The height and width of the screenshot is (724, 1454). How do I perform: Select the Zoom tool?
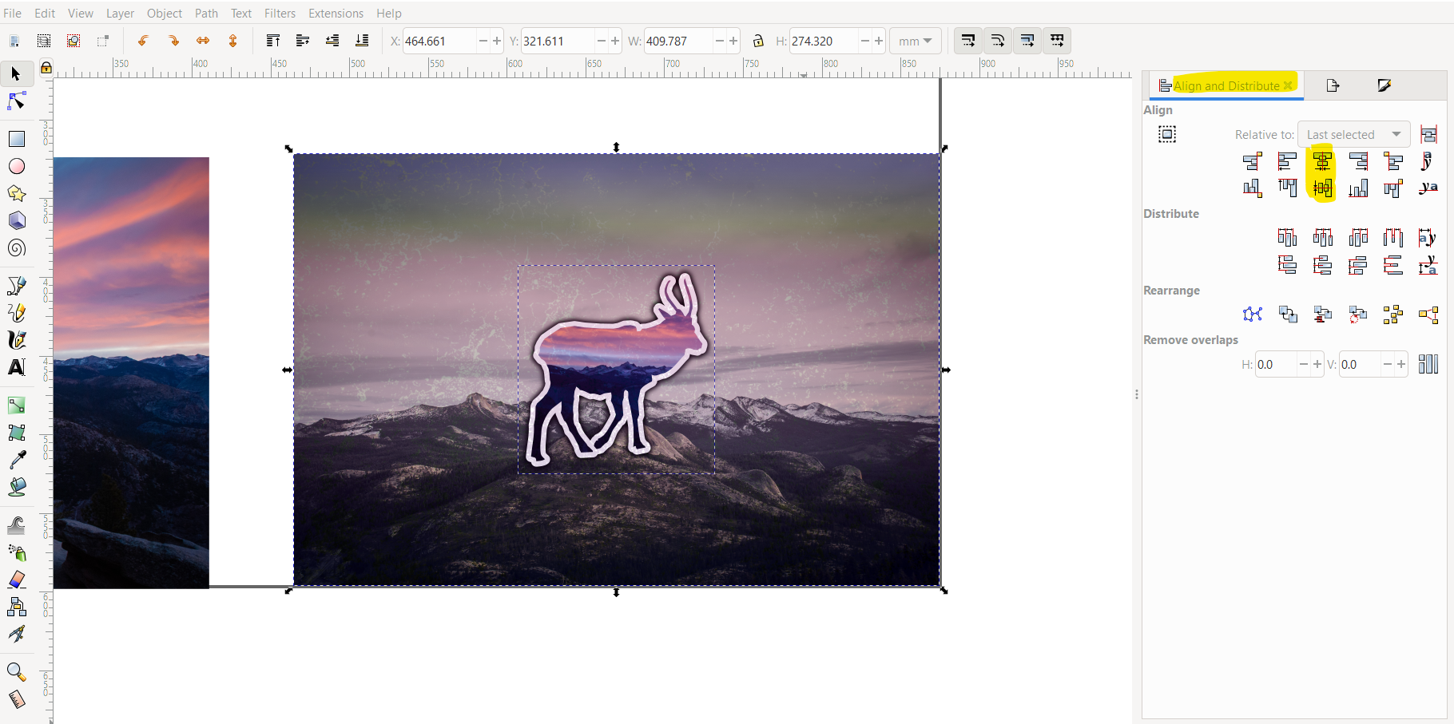(x=16, y=671)
